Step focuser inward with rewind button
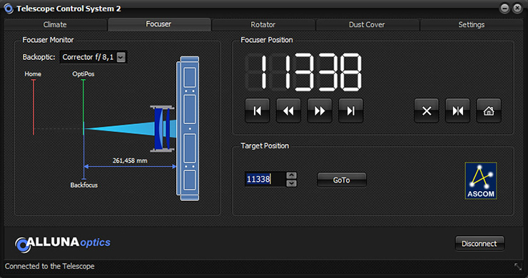 pos(288,110)
